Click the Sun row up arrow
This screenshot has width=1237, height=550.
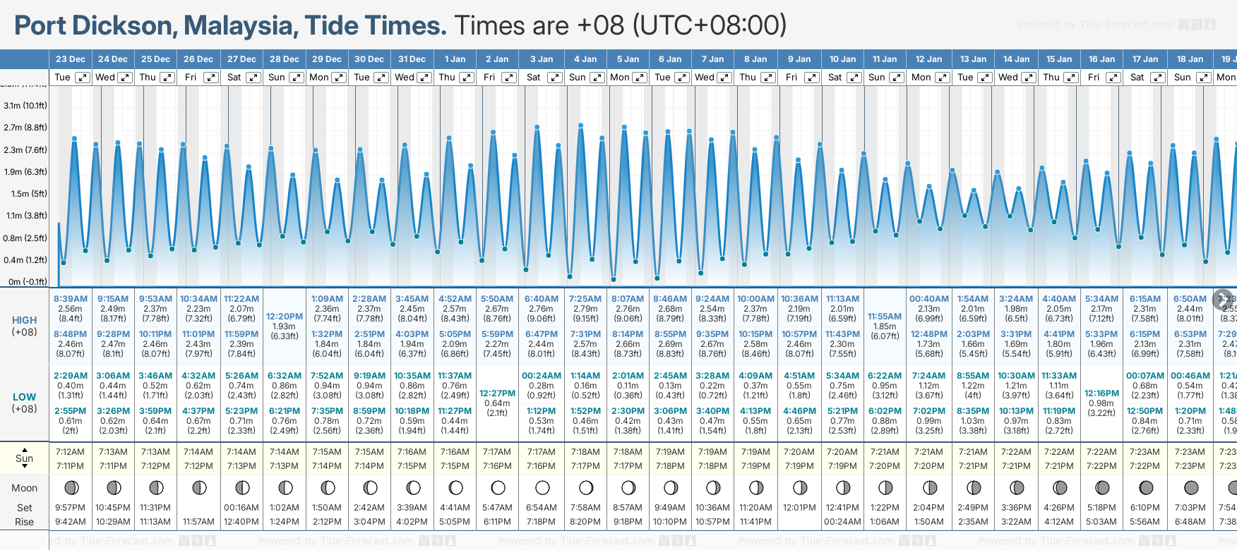click(25, 449)
